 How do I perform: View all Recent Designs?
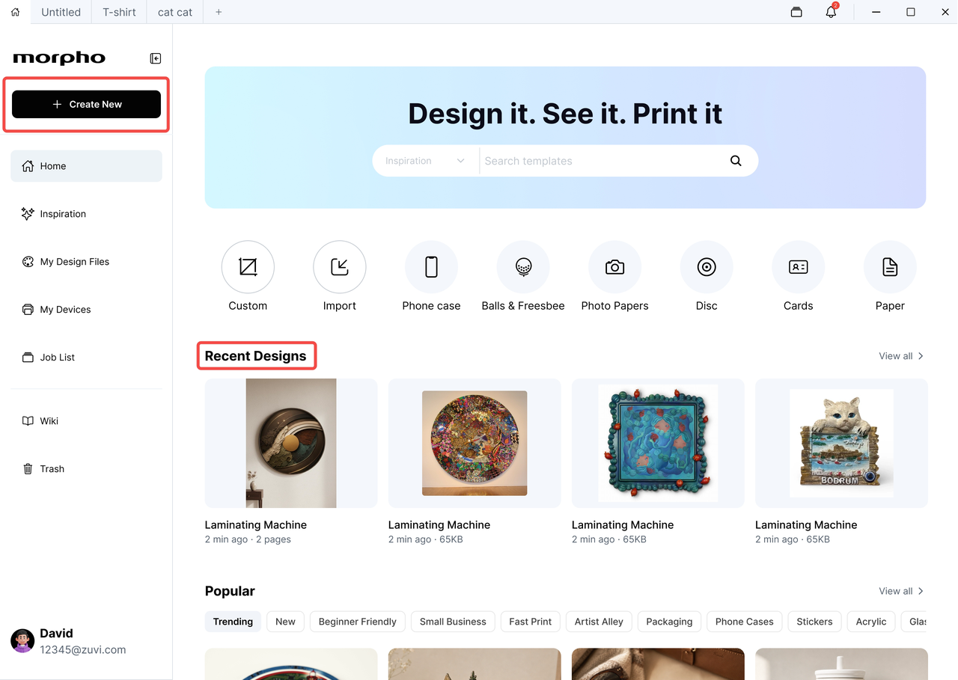(x=901, y=356)
